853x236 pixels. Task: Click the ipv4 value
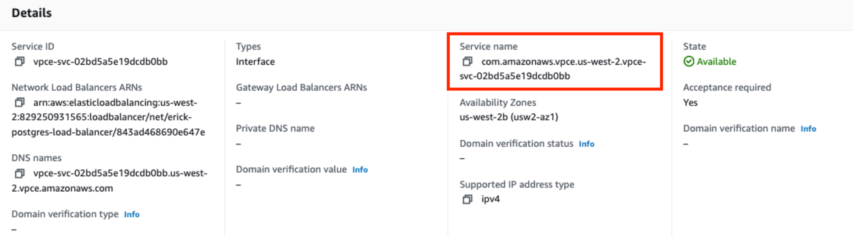(490, 199)
